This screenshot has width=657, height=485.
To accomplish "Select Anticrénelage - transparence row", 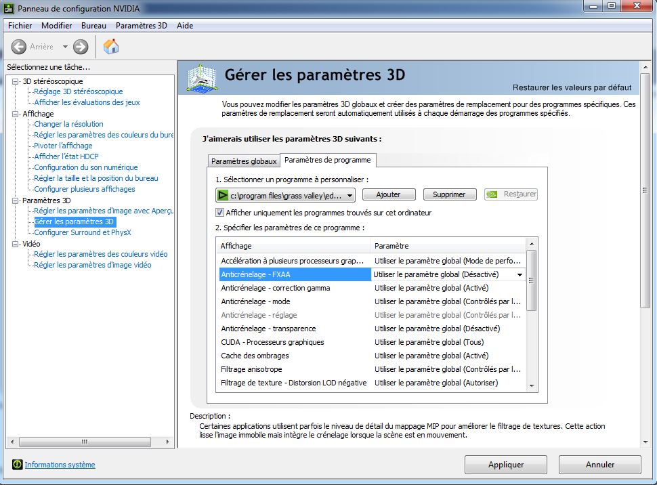I will pyautogui.click(x=371, y=329).
